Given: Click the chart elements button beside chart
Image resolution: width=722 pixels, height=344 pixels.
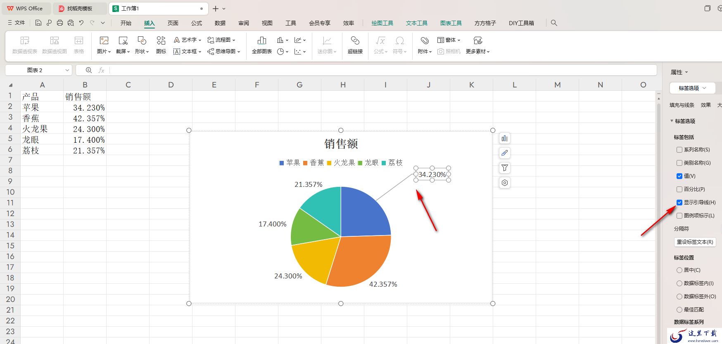Looking at the screenshot, I should coord(505,138).
